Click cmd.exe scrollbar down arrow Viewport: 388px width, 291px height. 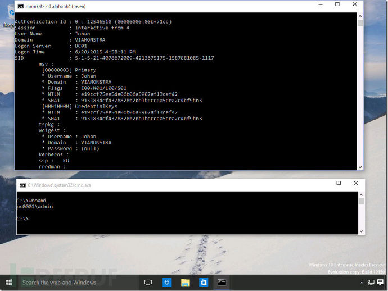[361, 231]
